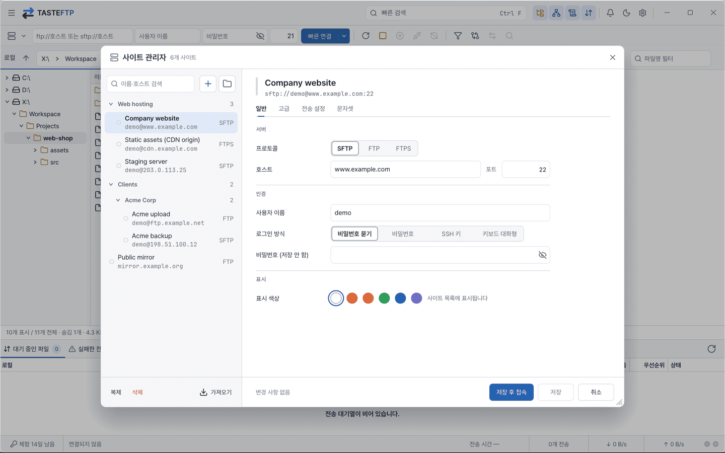Collapse the Web hosting group
This screenshot has width=725, height=453.
tap(111, 104)
